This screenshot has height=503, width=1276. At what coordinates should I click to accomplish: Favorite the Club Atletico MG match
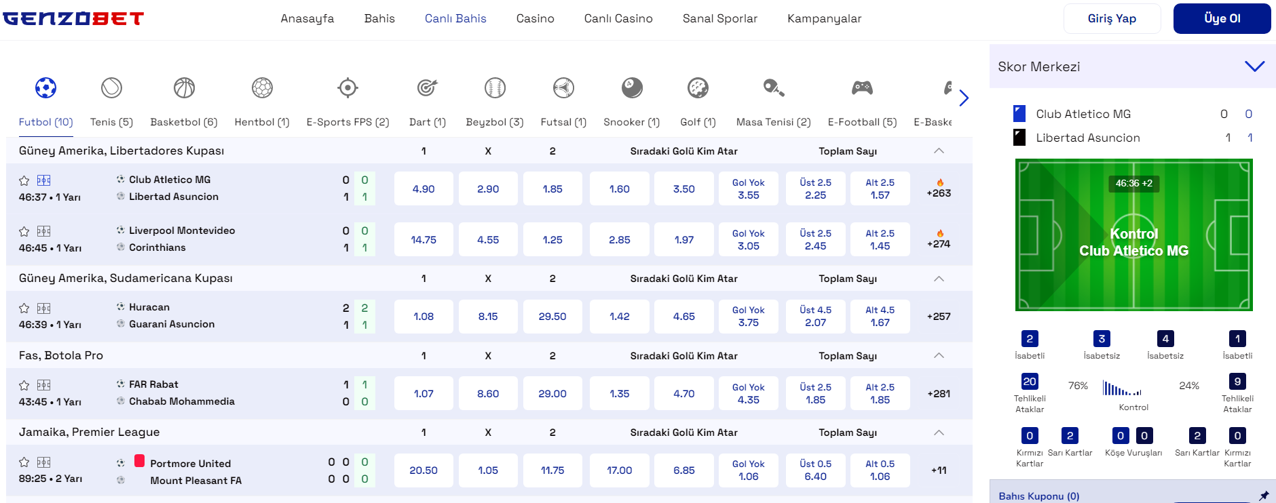[x=24, y=181]
